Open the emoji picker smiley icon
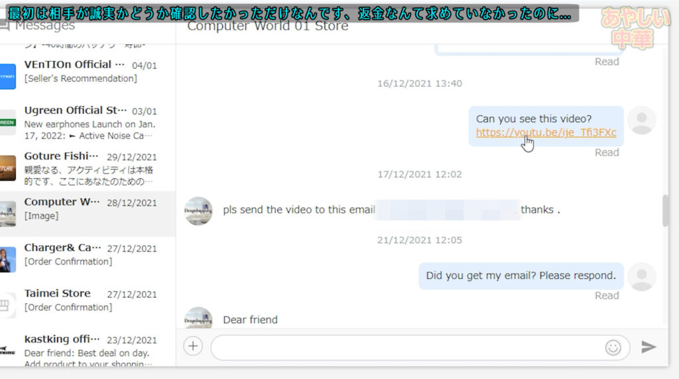The width and height of the screenshot is (679, 379). 613,347
